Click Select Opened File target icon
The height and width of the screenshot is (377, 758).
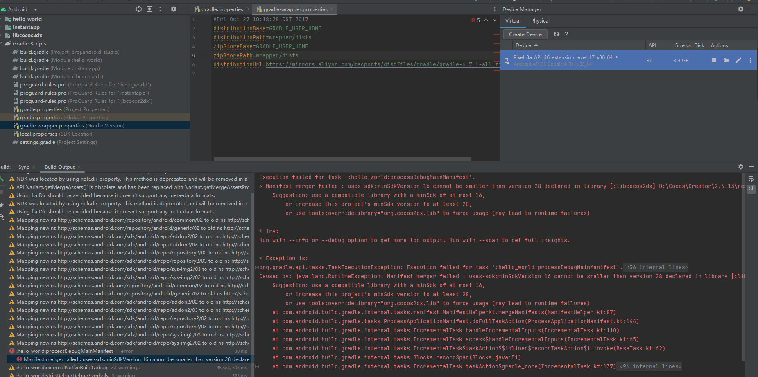pos(139,9)
